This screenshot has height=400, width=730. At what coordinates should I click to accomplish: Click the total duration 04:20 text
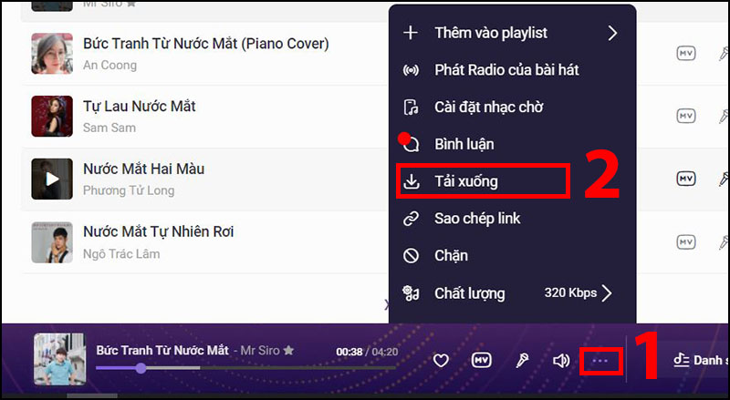(384, 352)
